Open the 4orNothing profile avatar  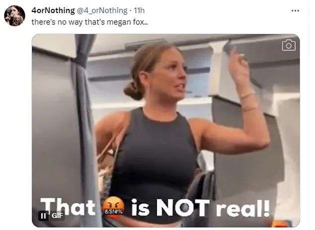click(x=15, y=16)
